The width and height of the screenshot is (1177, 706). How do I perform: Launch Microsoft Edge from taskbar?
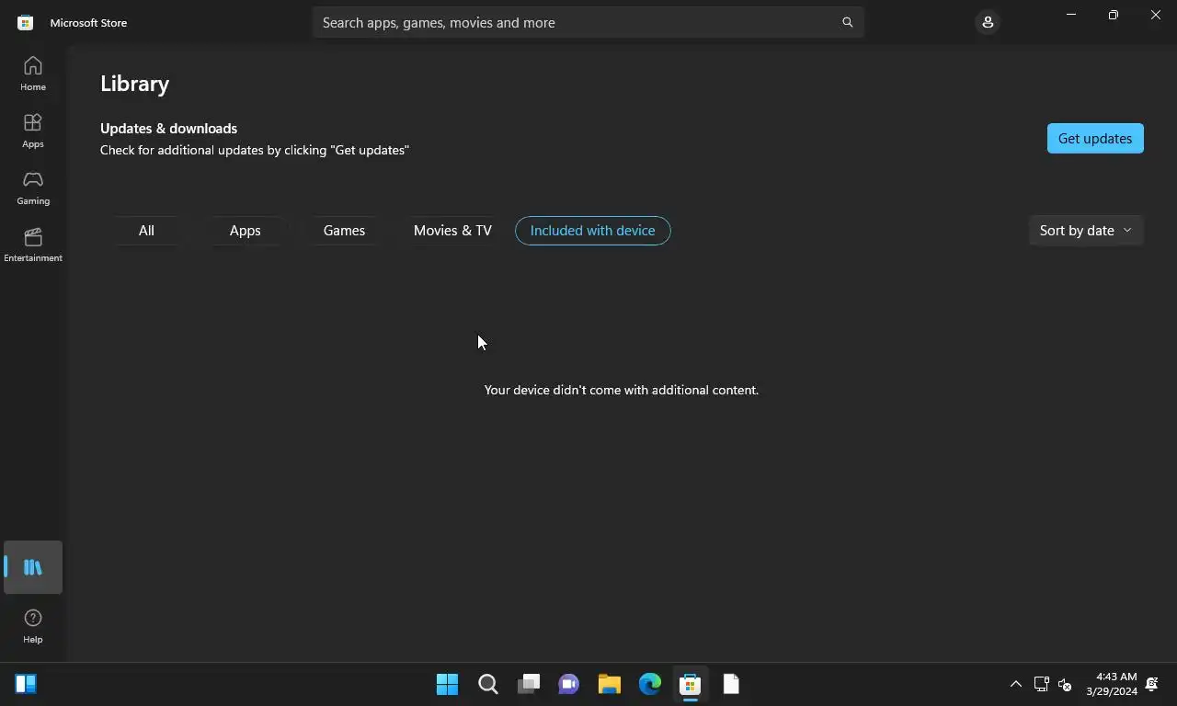[650, 684]
